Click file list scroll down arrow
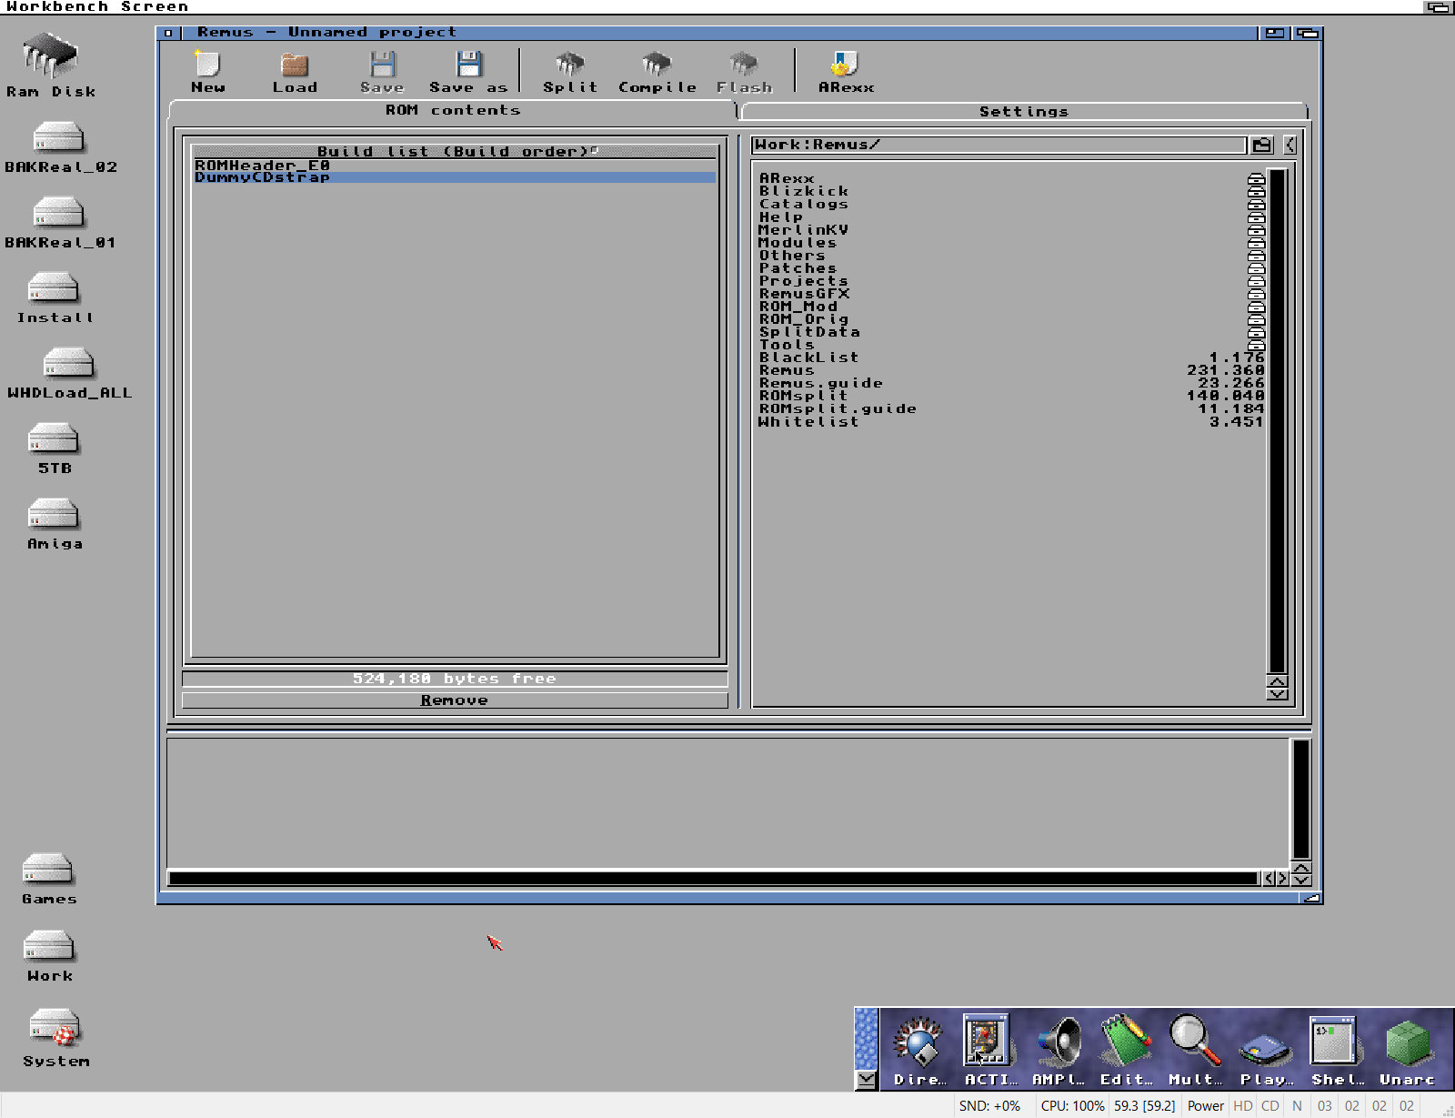This screenshot has width=1455, height=1118. (x=1277, y=694)
